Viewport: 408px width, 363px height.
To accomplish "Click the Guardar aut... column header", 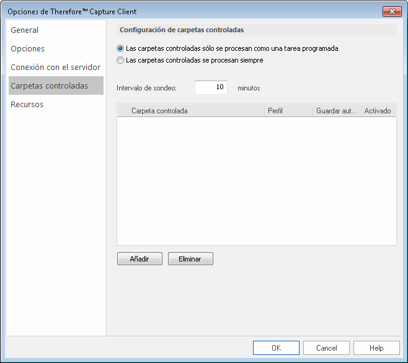I will (337, 111).
